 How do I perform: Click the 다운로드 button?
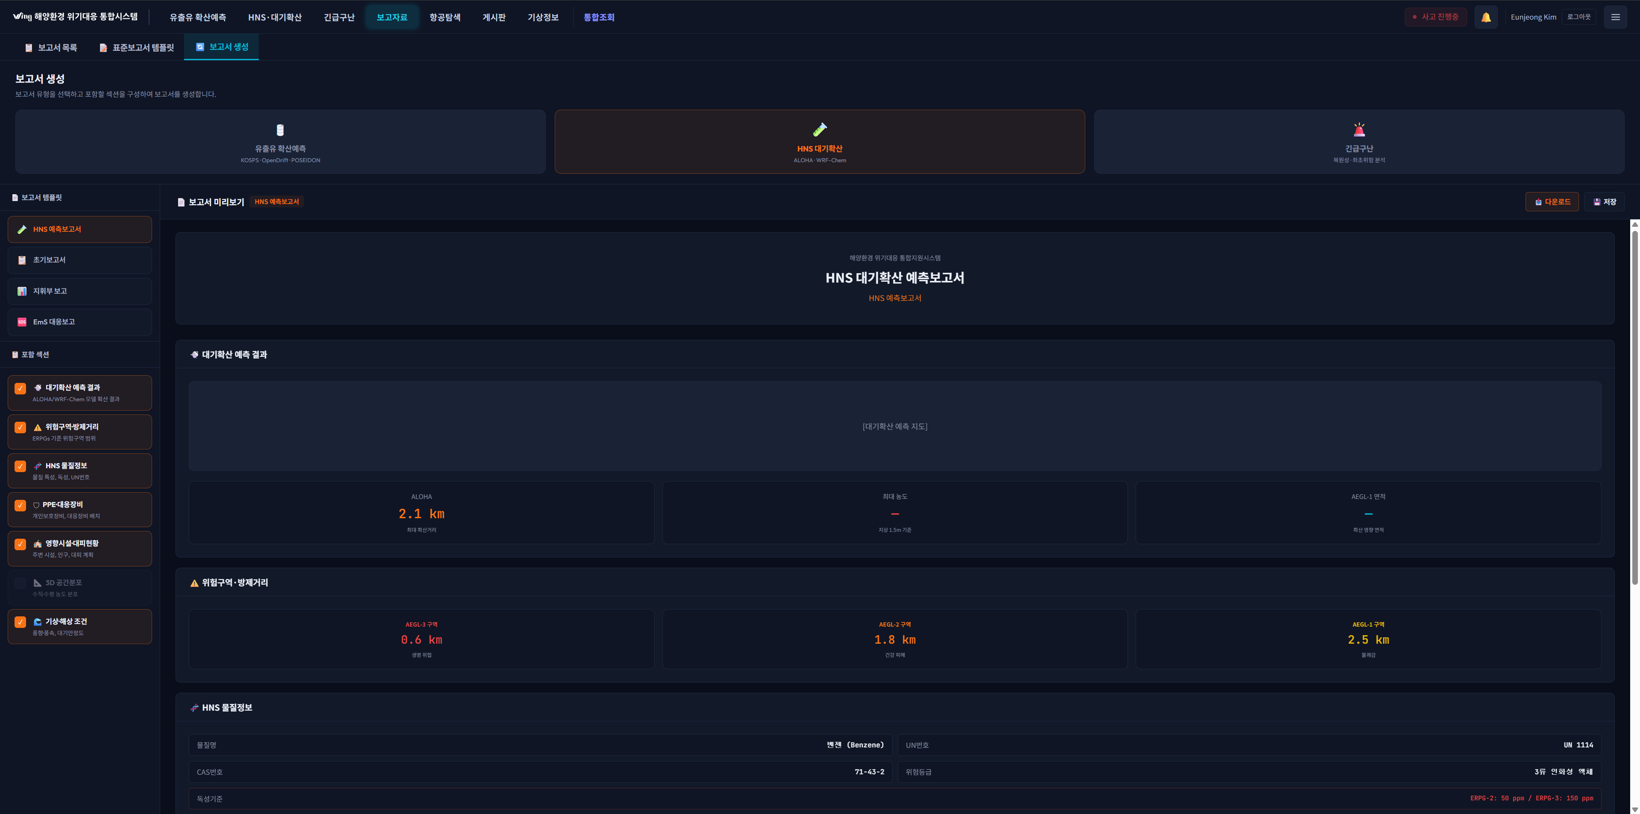coord(1552,202)
